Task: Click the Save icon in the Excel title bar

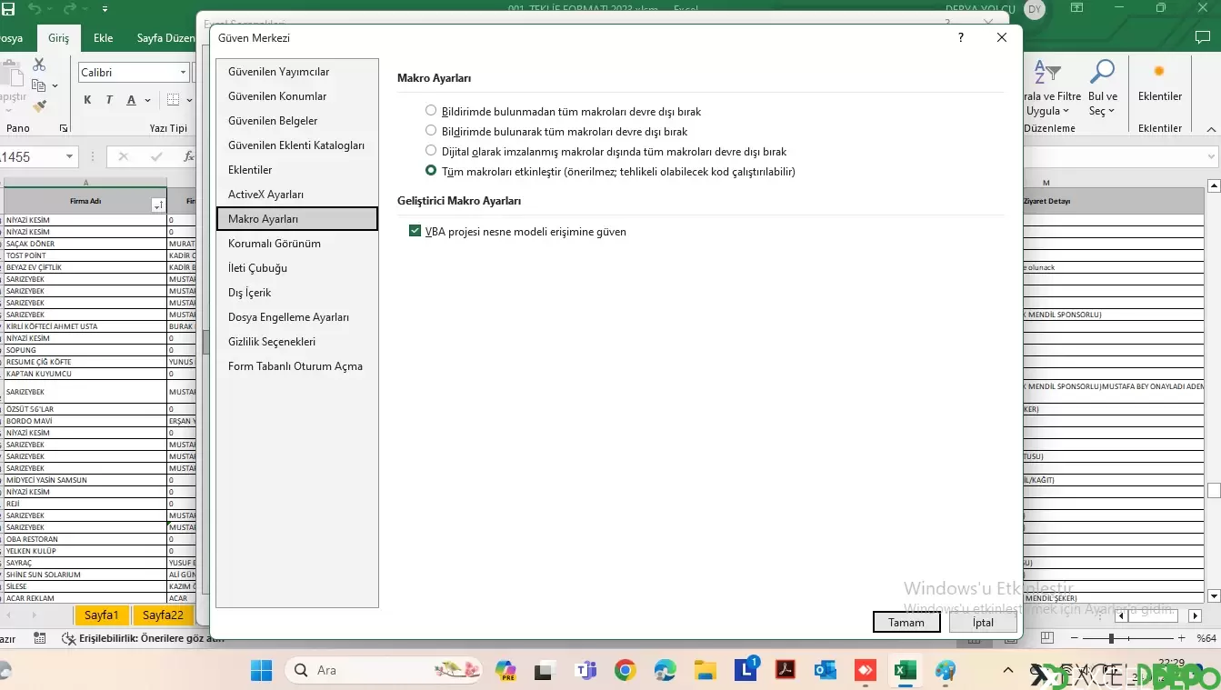Action: click(x=7, y=8)
